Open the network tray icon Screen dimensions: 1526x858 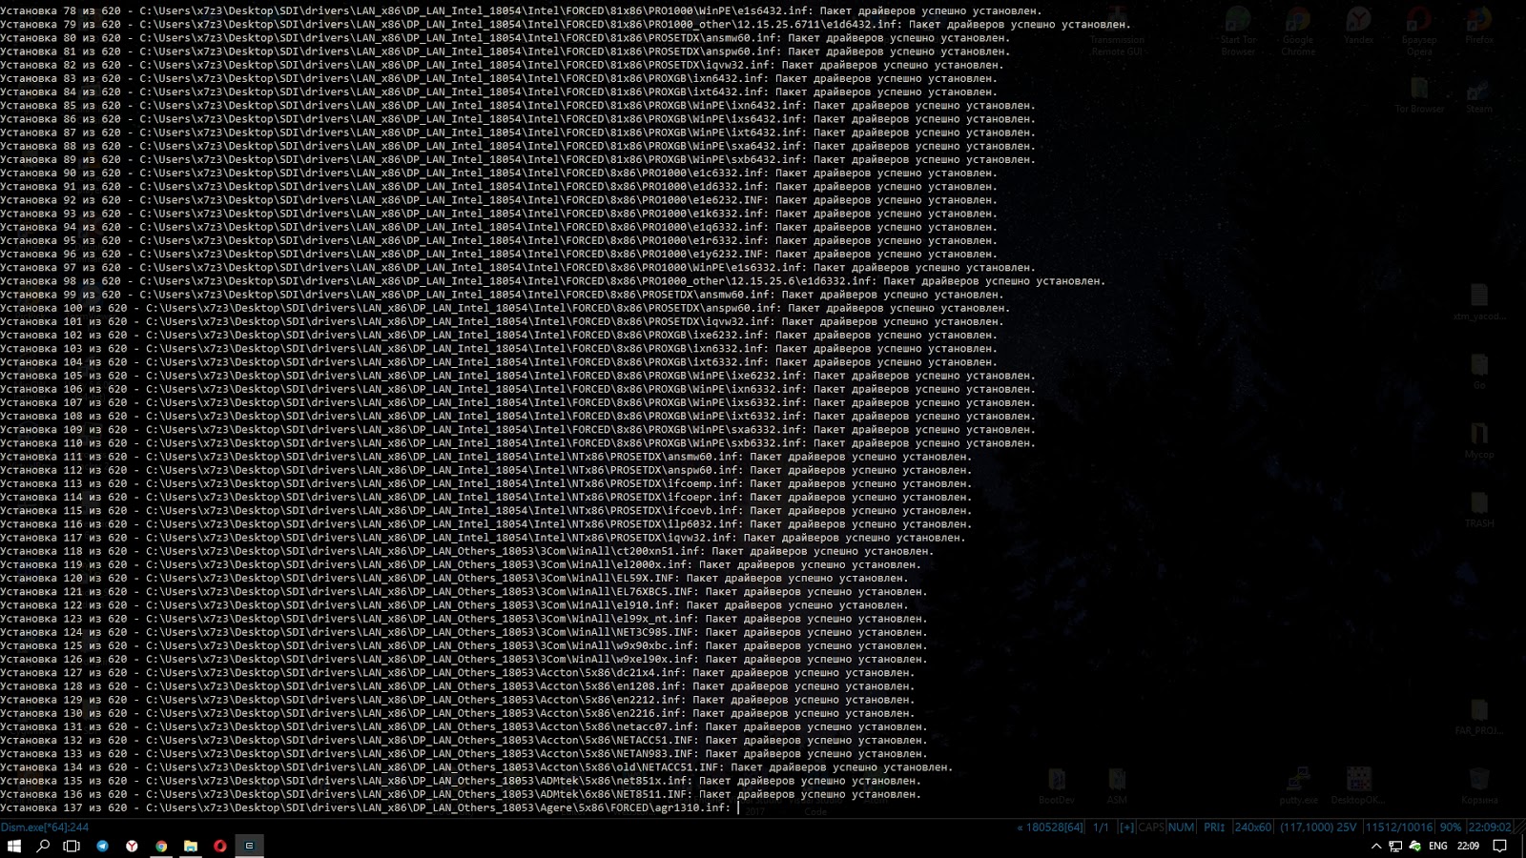pyautogui.click(x=1395, y=846)
